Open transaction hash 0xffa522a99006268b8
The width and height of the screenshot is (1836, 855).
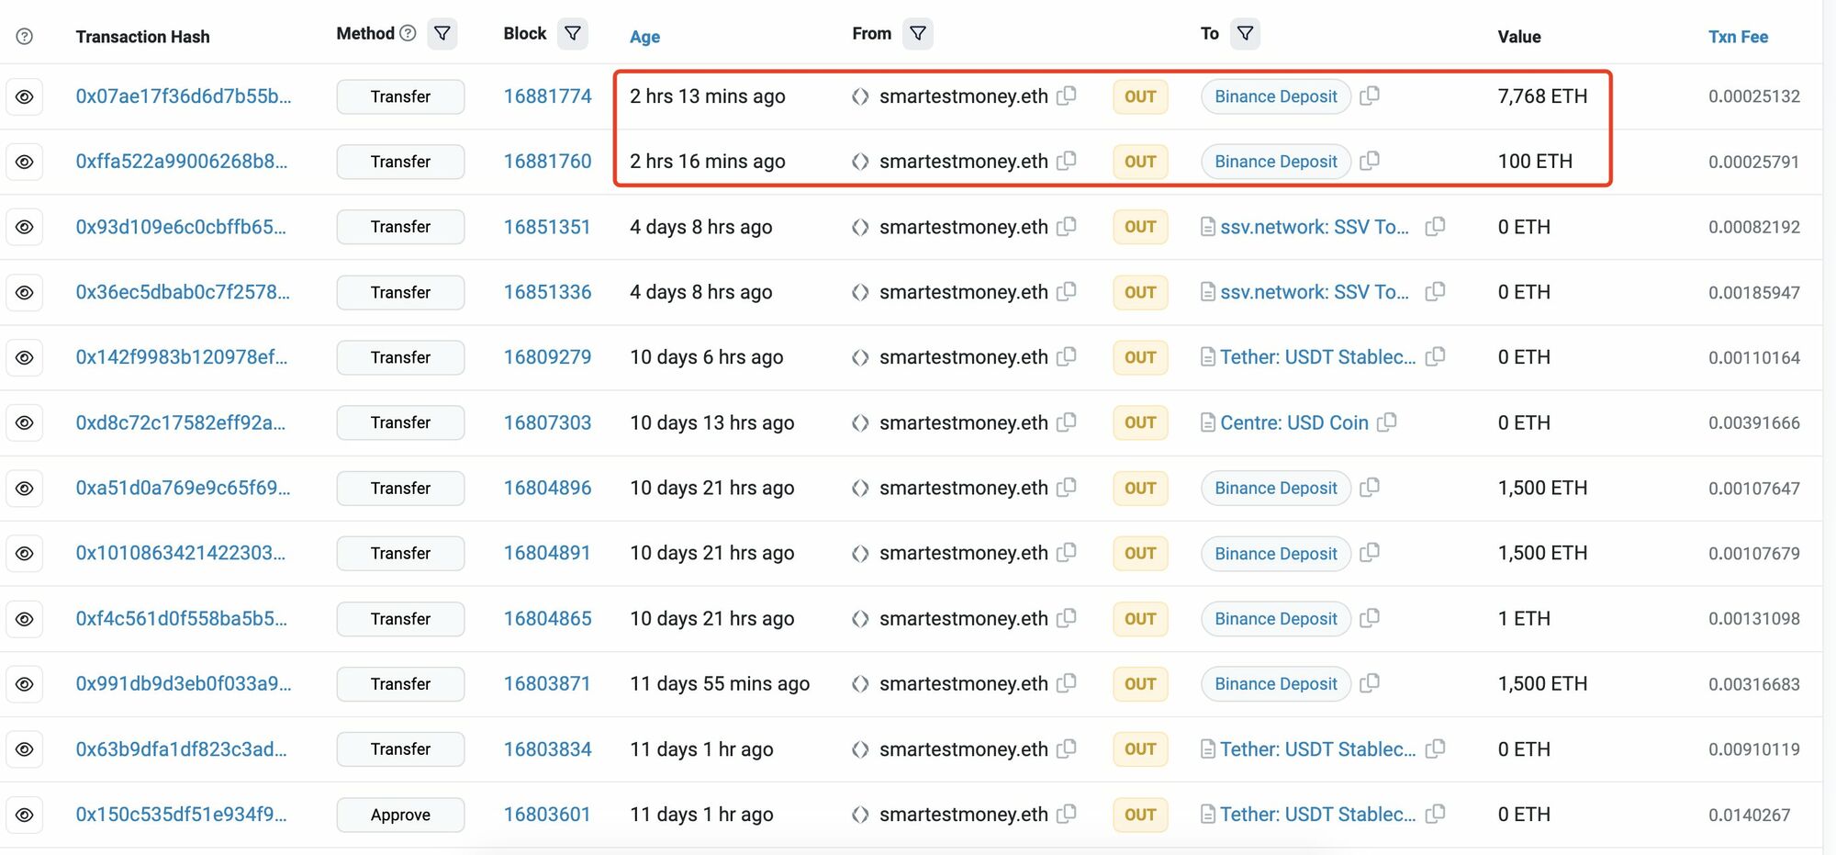click(x=182, y=162)
